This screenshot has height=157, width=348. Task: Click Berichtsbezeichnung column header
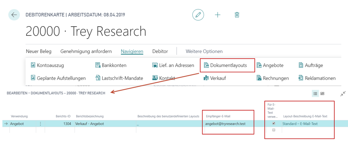(90, 116)
